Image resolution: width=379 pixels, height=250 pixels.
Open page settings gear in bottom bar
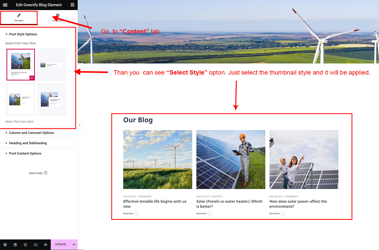pyautogui.click(x=5, y=245)
